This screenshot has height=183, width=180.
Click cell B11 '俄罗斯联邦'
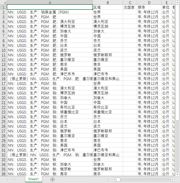(108, 55)
